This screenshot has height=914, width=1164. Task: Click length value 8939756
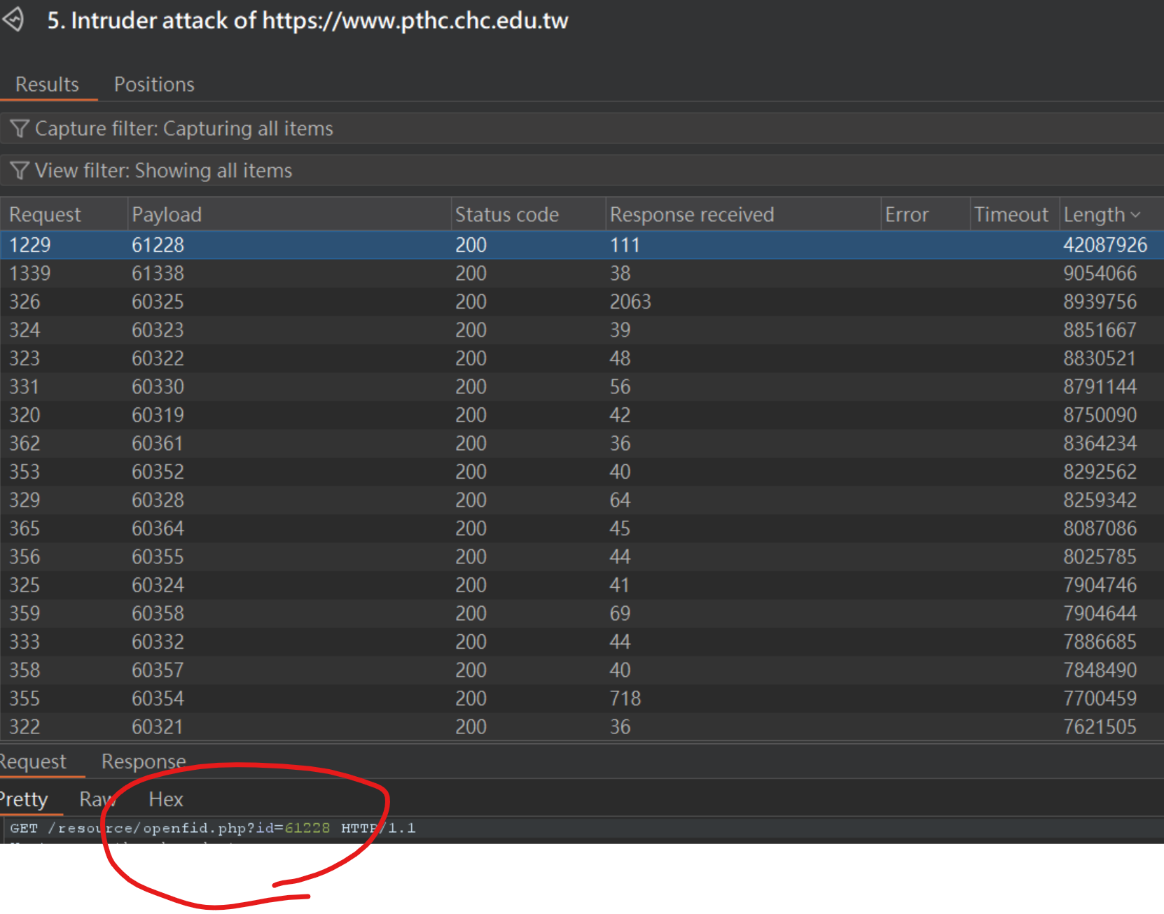pos(1100,302)
